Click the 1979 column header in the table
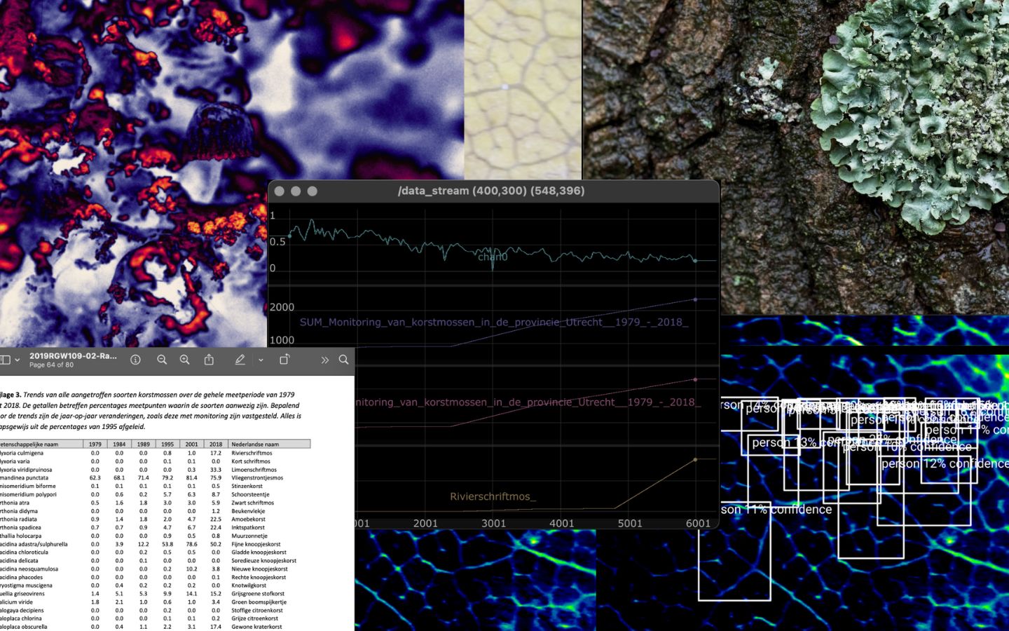The height and width of the screenshot is (631, 1009). click(95, 444)
